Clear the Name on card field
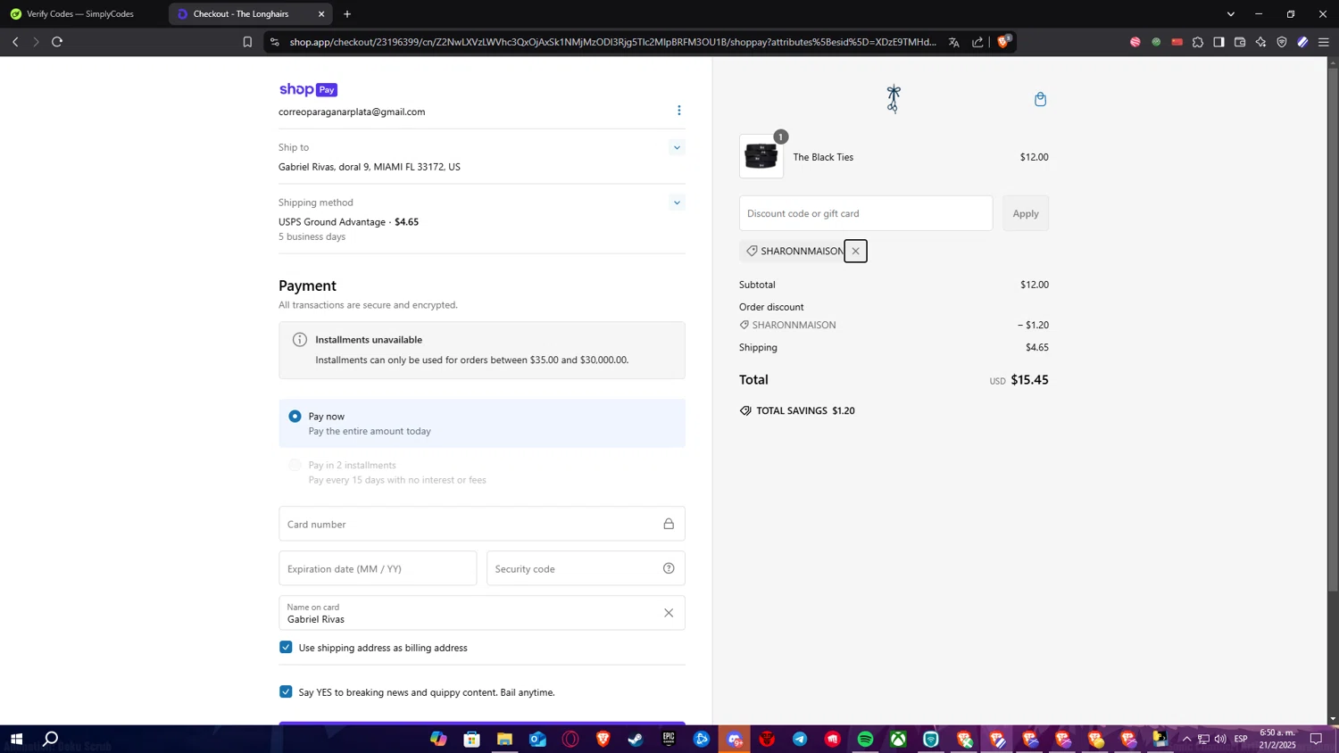Screen dimensions: 1339x753 [668, 613]
